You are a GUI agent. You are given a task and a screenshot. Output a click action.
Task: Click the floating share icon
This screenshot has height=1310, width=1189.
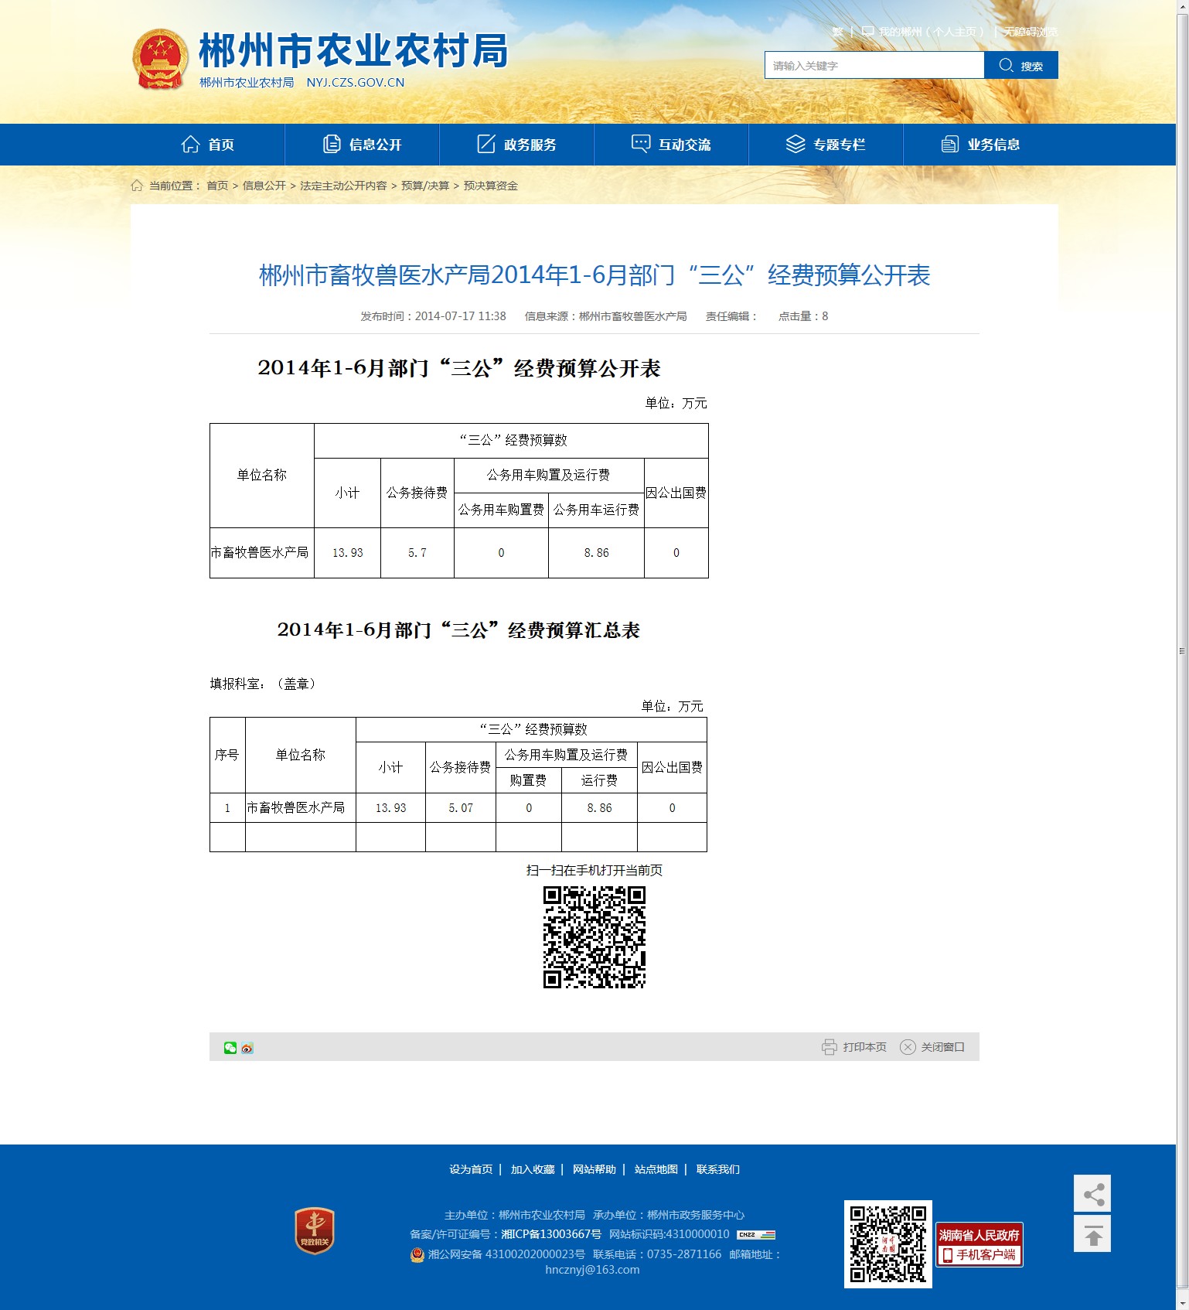(1092, 1194)
